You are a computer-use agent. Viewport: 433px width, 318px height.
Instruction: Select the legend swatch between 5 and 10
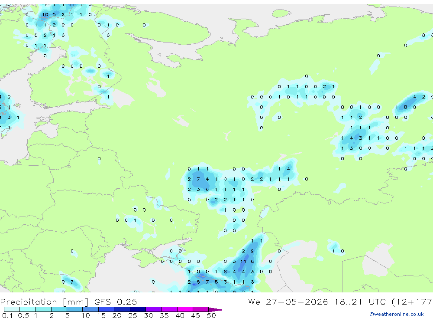tap(75, 309)
